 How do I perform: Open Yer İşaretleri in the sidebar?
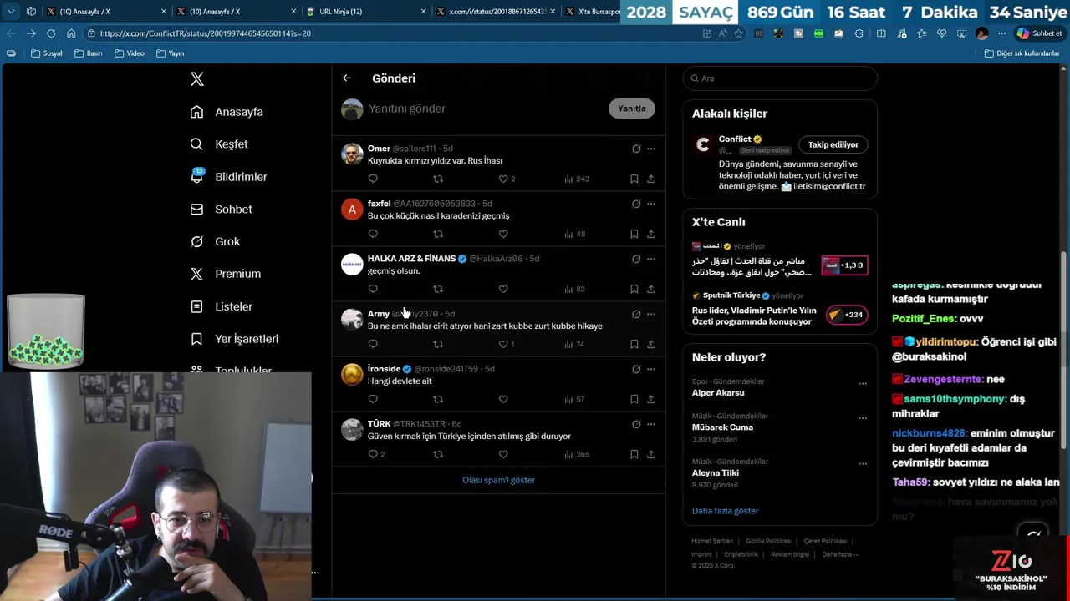click(234, 339)
